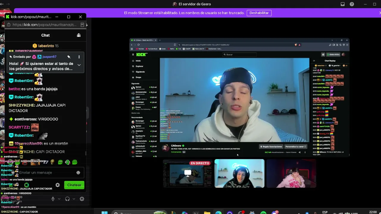
Task: Open the microphone input options arrow
Action: click(x=59, y=199)
